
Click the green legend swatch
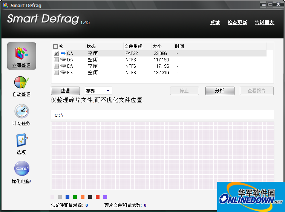tap(75, 197)
